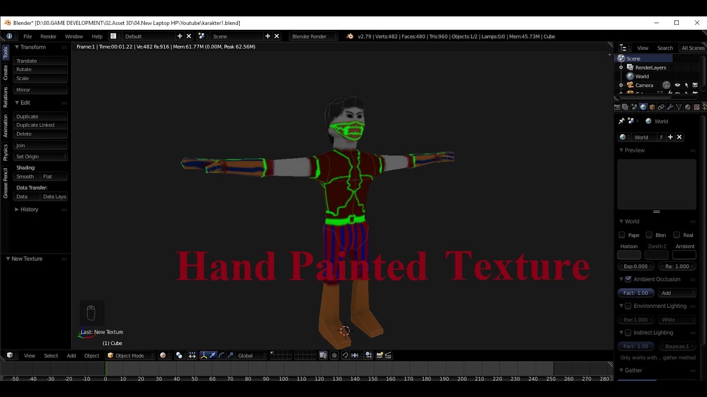Enable the Paper Sky checkbox

tap(622, 235)
